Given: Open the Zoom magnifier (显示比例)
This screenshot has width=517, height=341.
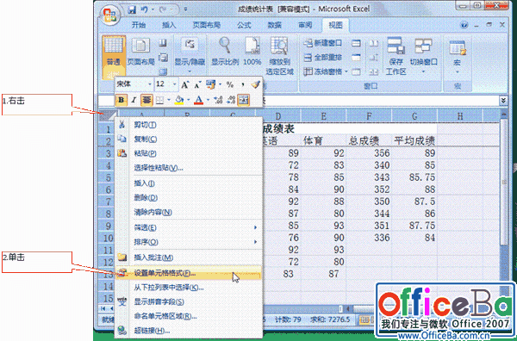Looking at the screenshot, I should (225, 52).
